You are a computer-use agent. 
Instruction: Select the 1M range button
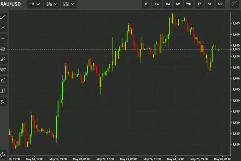tap(168, 4)
